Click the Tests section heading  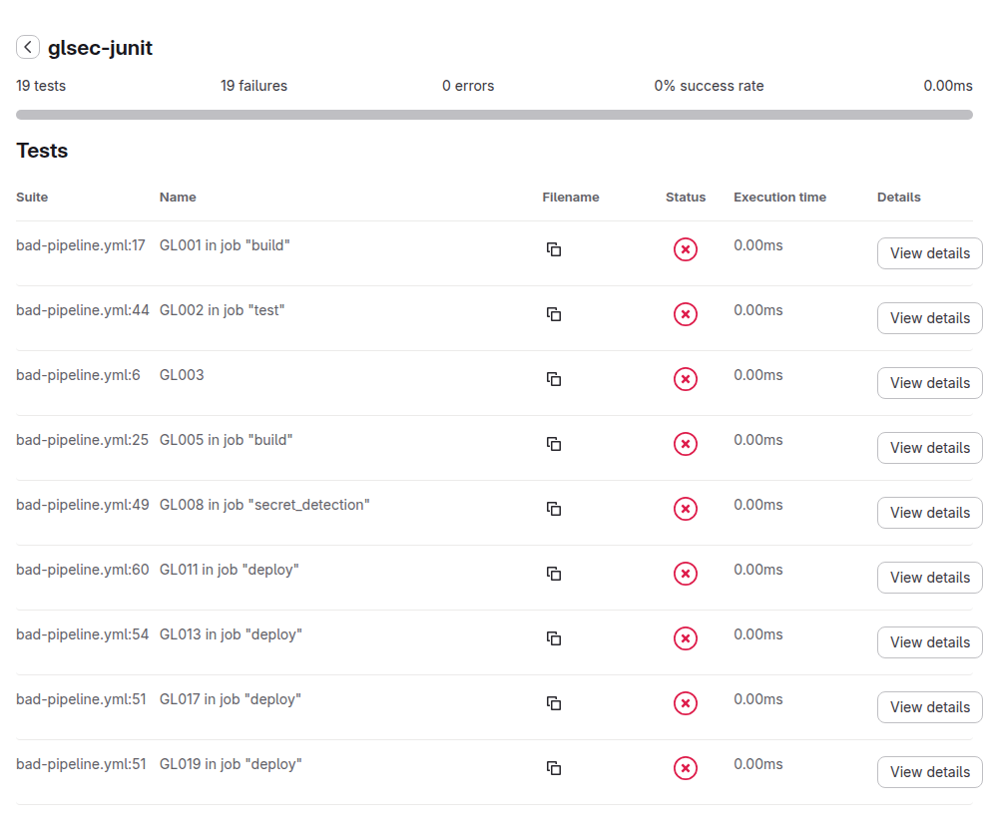[42, 151]
